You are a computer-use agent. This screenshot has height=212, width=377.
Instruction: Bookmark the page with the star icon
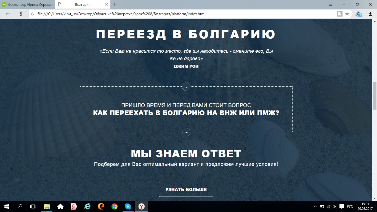(x=347, y=14)
